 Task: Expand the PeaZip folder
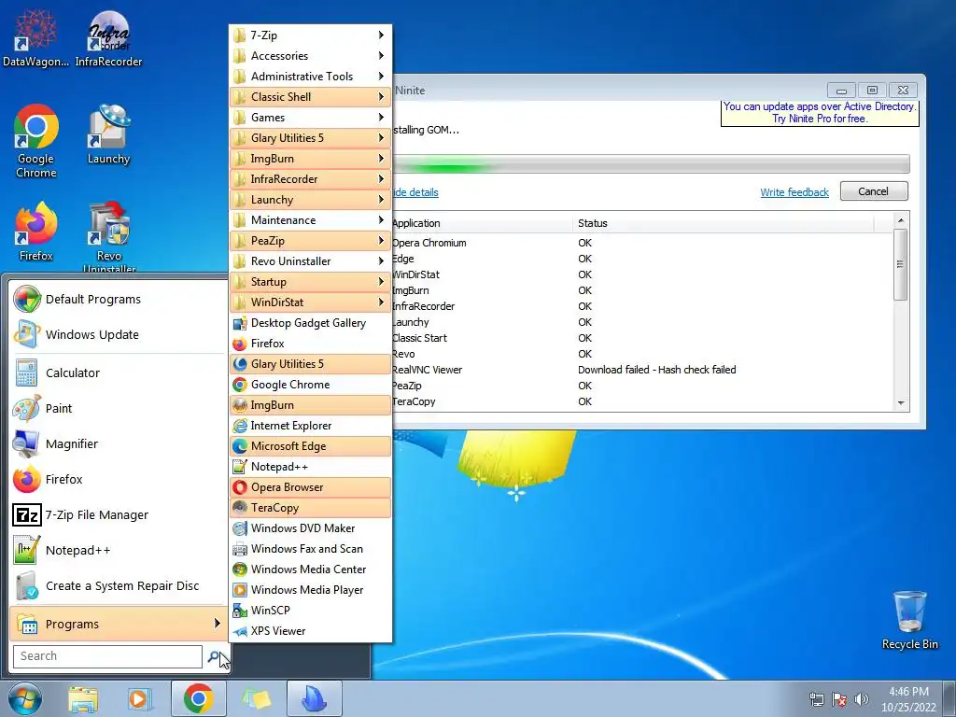pyautogui.click(x=310, y=241)
